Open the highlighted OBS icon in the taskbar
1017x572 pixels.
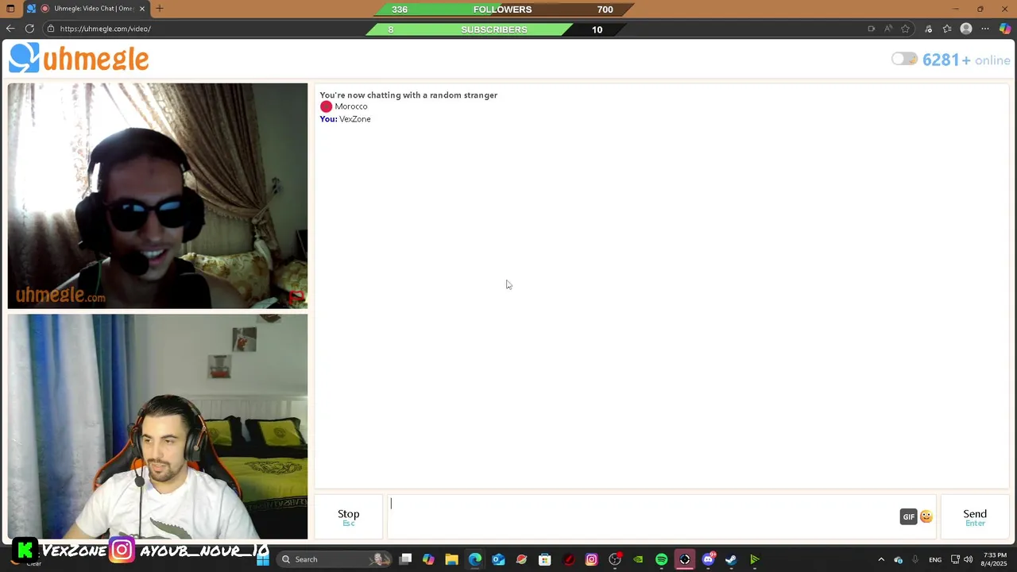[685, 559]
